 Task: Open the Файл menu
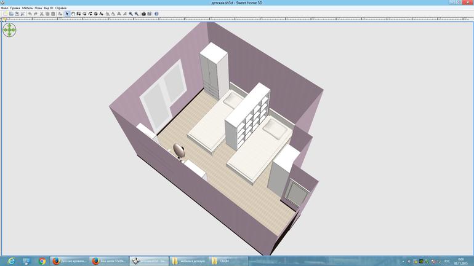[x=5, y=8]
